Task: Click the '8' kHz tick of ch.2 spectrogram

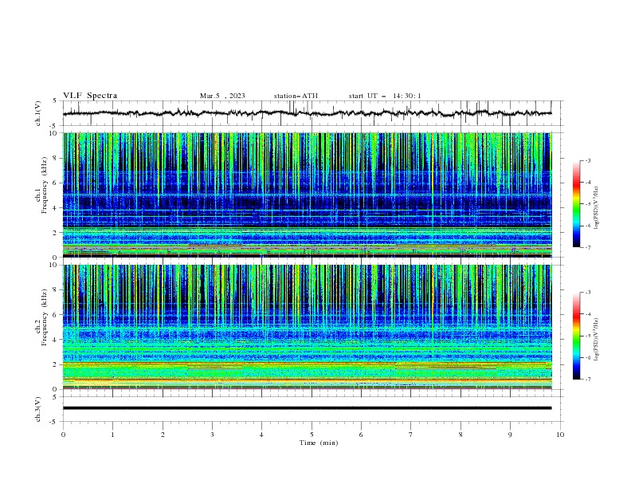Action: pos(56,290)
